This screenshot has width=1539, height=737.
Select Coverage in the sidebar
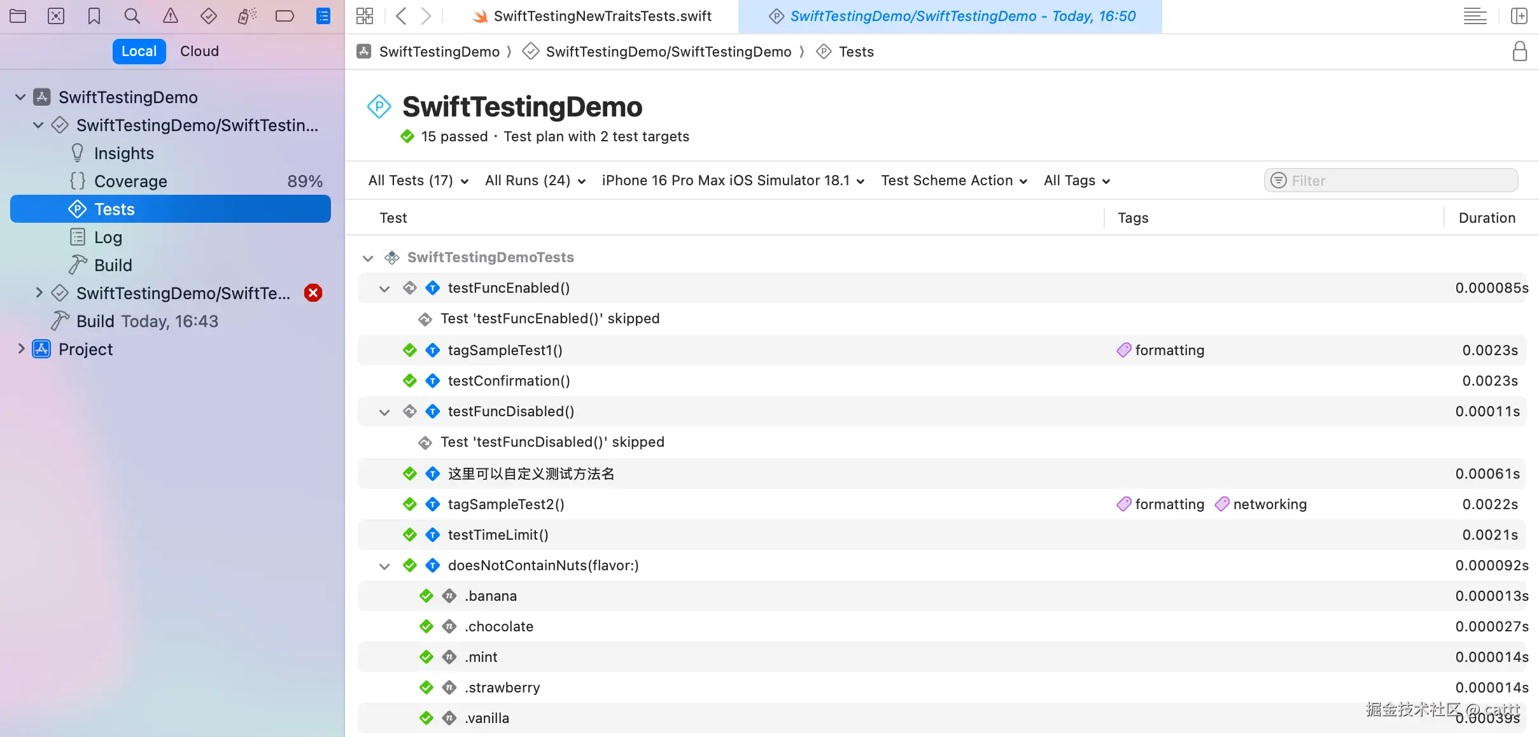pos(171,181)
